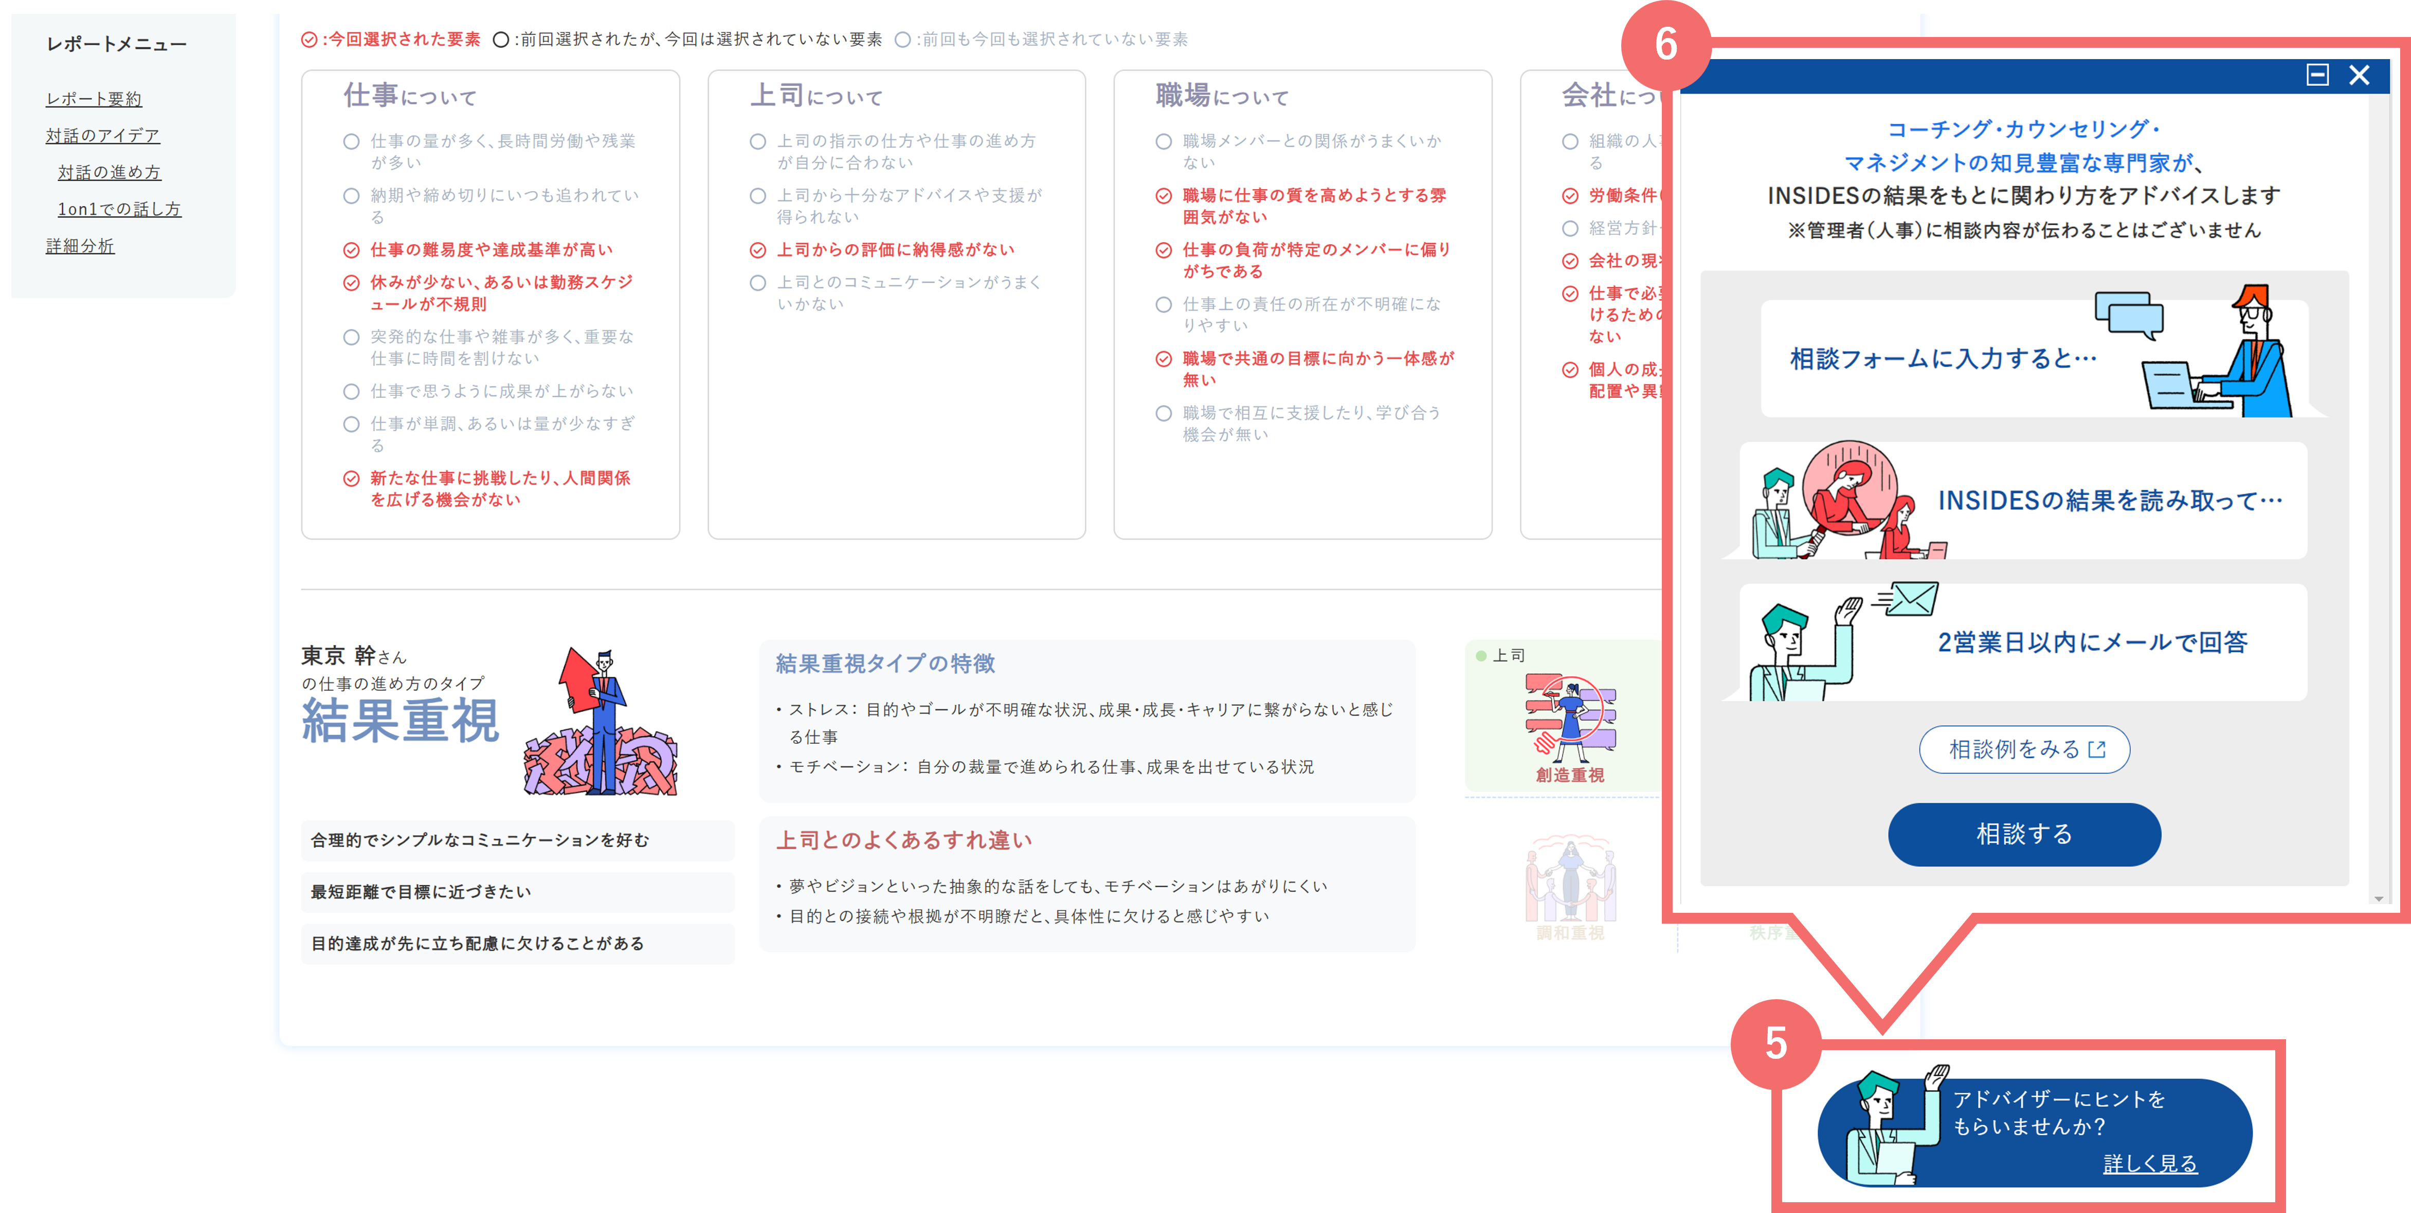Select 上司とのコミュニケーションがうまくいかない option
Viewport: 2411px width, 1213px height.
coord(896,292)
